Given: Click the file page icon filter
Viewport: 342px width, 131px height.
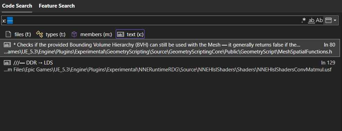Looking at the screenshot, I should tap(8, 34).
